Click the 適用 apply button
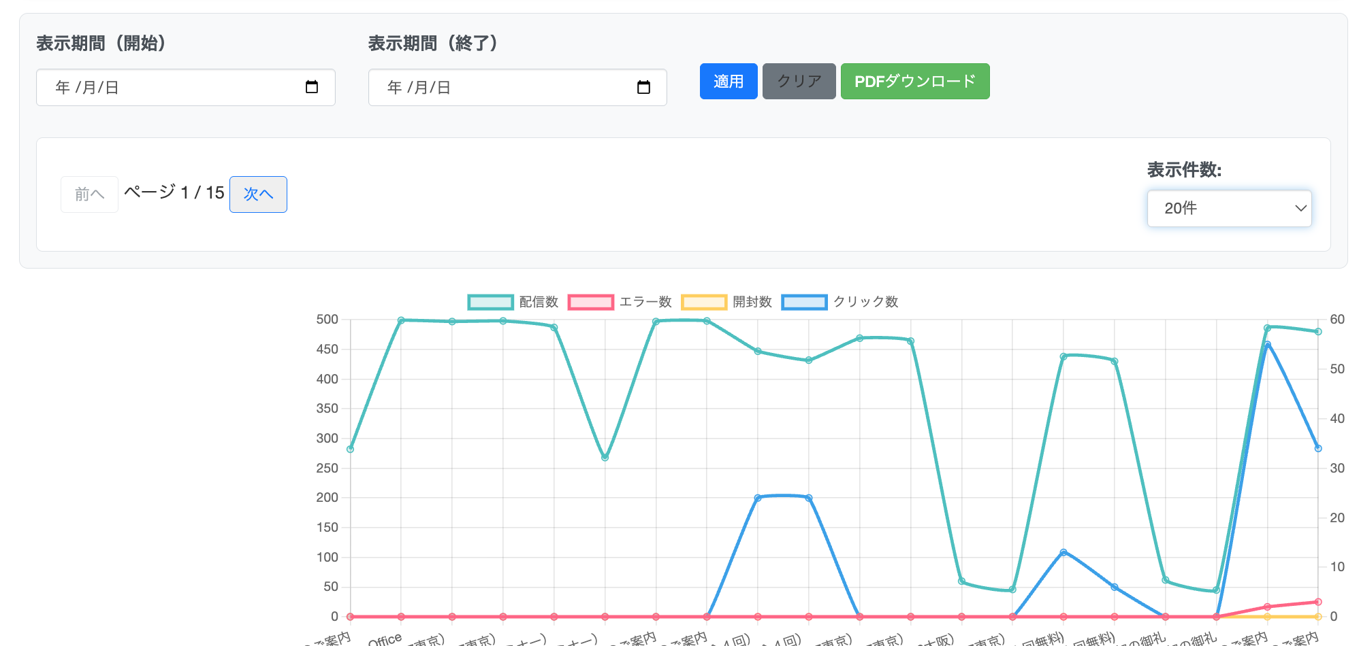The height and width of the screenshot is (646, 1359). tap(728, 82)
